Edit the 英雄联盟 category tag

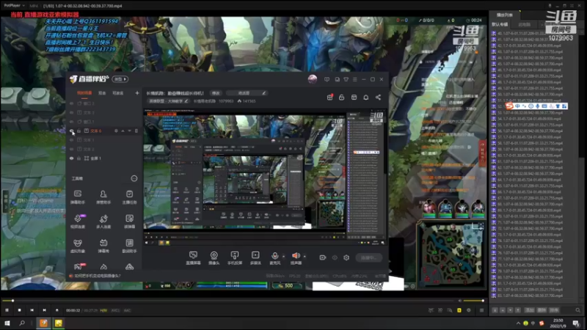pyautogui.click(x=168, y=101)
